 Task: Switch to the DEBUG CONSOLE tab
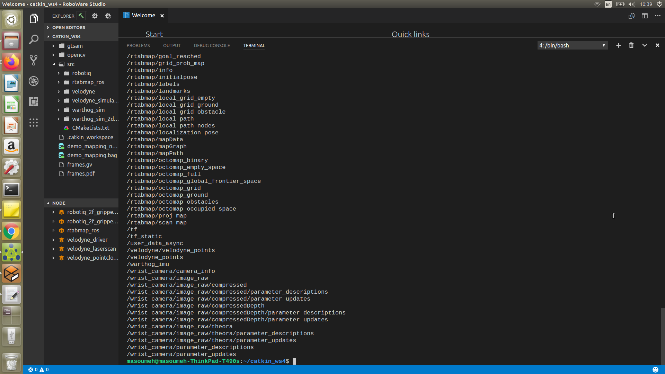tap(212, 45)
